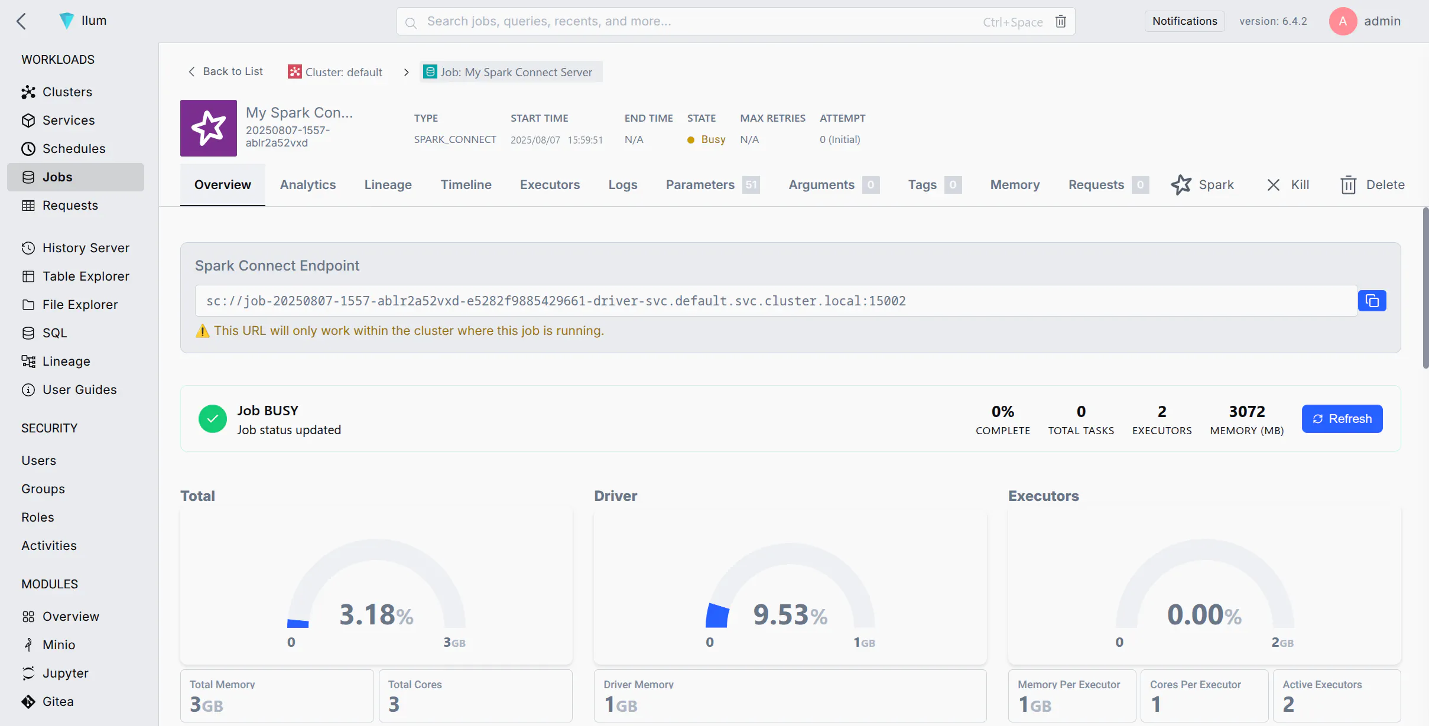The image size is (1429, 726).
Task: Launch the Jupyter module
Action: click(65, 673)
